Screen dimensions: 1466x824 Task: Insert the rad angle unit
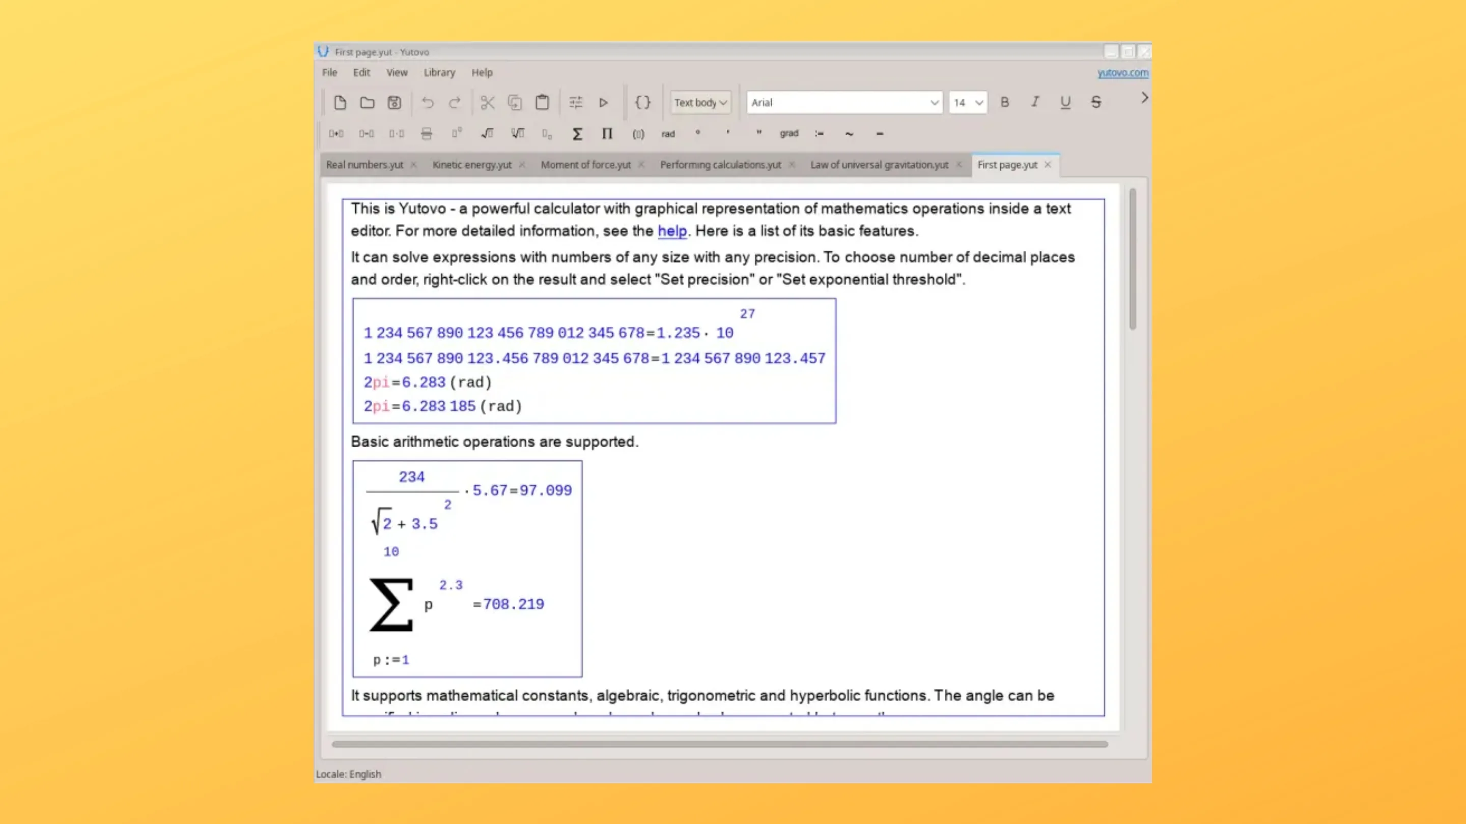[x=668, y=134]
